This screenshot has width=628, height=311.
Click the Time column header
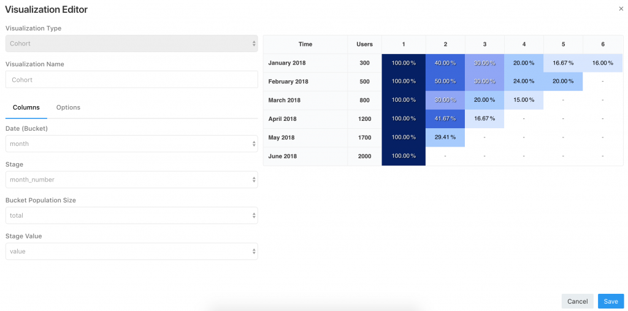305,44
